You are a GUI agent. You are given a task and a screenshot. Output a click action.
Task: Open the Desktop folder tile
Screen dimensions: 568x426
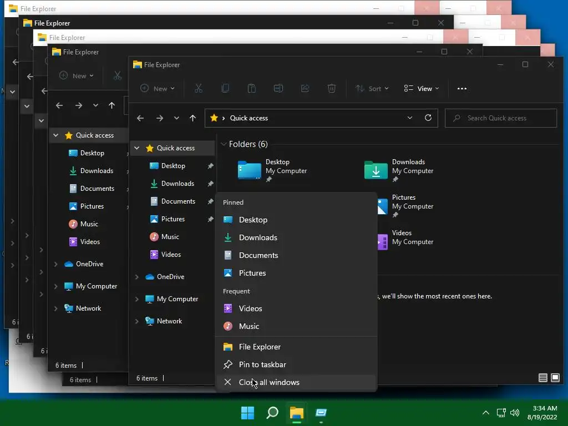[x=272, y=170]
